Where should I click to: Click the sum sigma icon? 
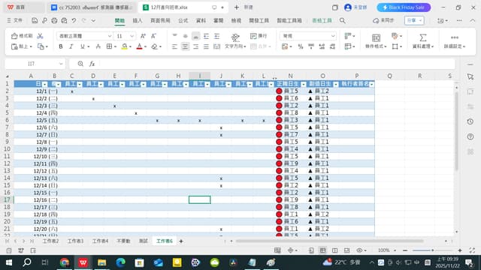pyautogui.click(x=423, y=37)
